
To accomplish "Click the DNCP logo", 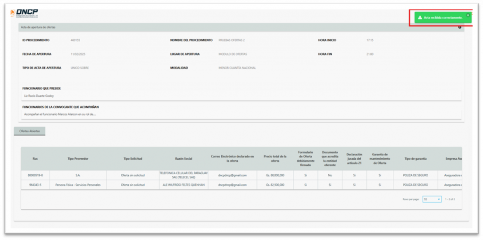I will point(25,13).
